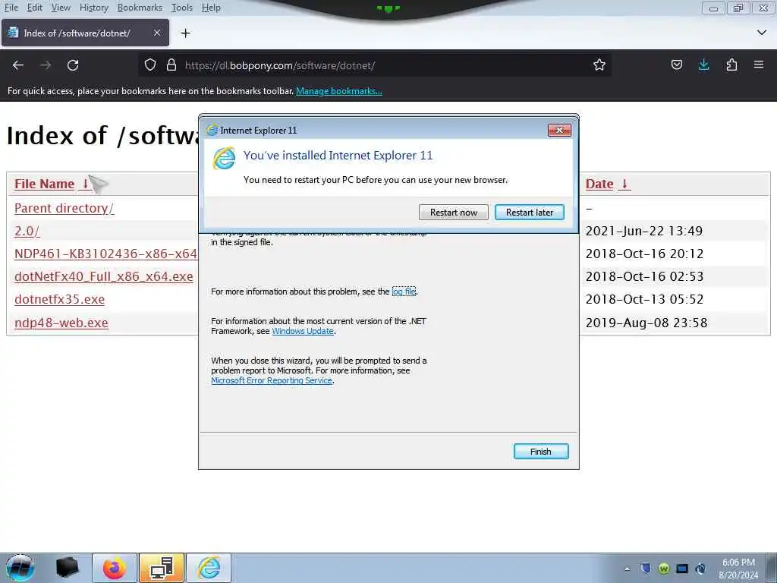
Task: Click the blue shield tray icon
Action: click(645, 569)
